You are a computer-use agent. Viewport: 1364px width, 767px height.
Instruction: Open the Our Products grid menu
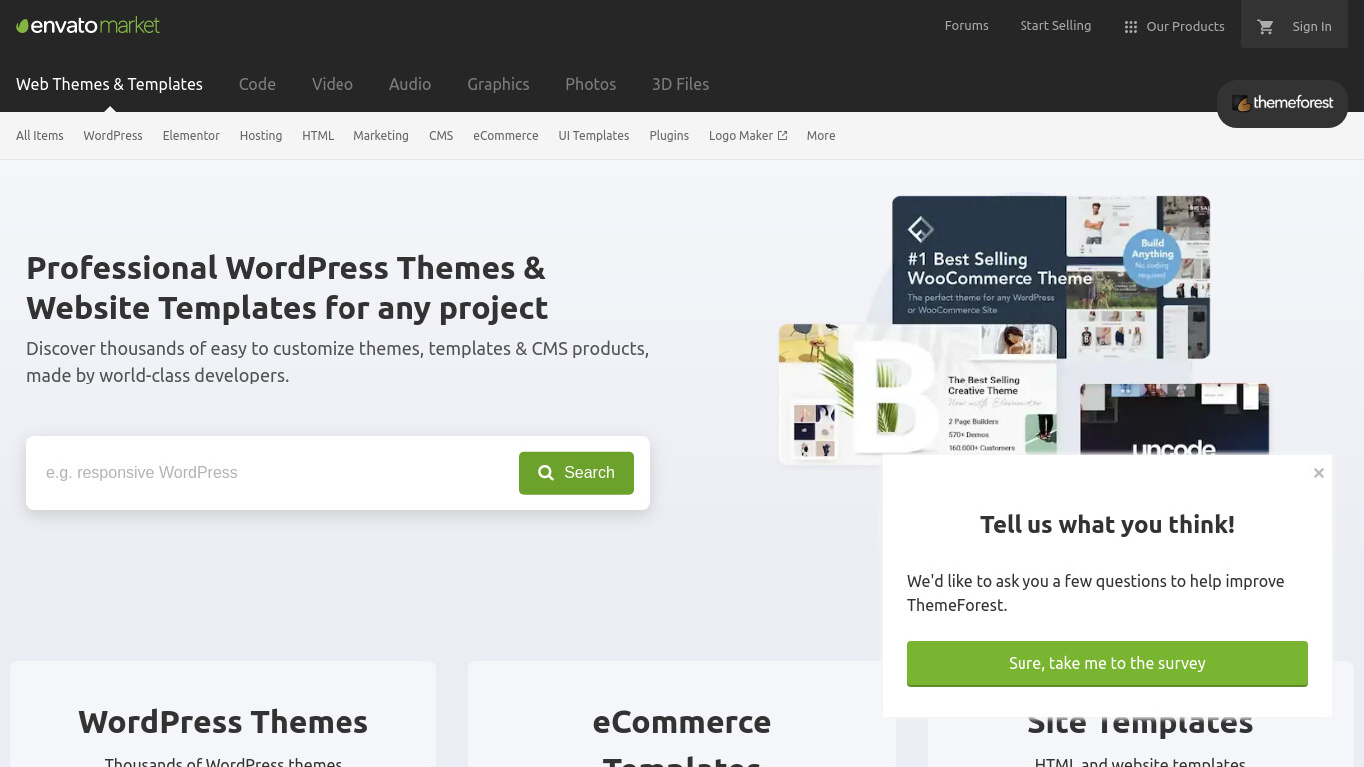click(x=1174, y=27)
